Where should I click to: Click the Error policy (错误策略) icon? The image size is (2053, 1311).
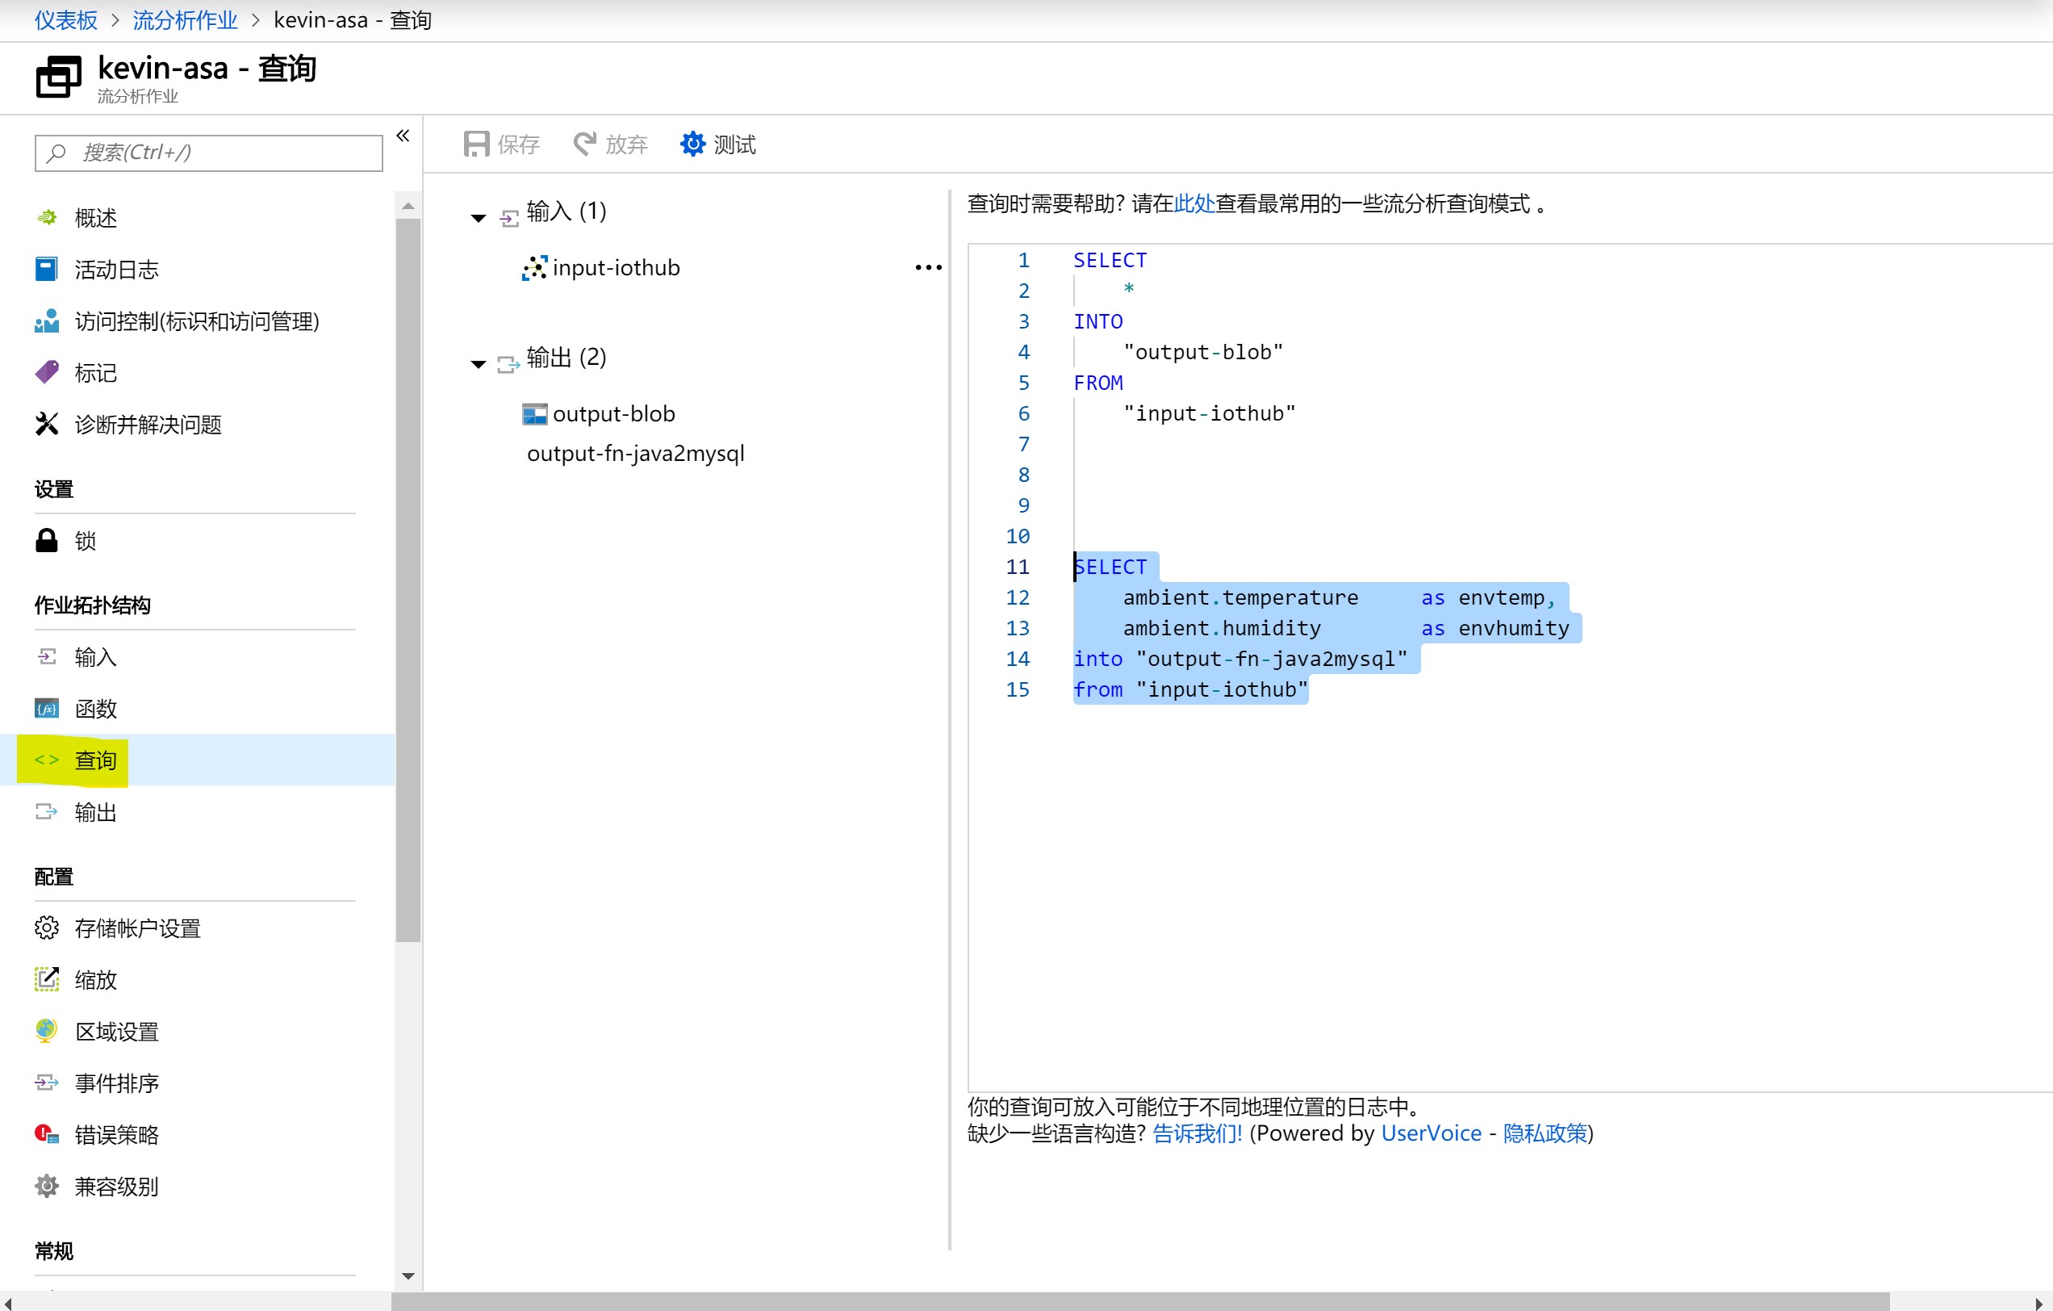pyautogui.click(x=47, y=1134)
